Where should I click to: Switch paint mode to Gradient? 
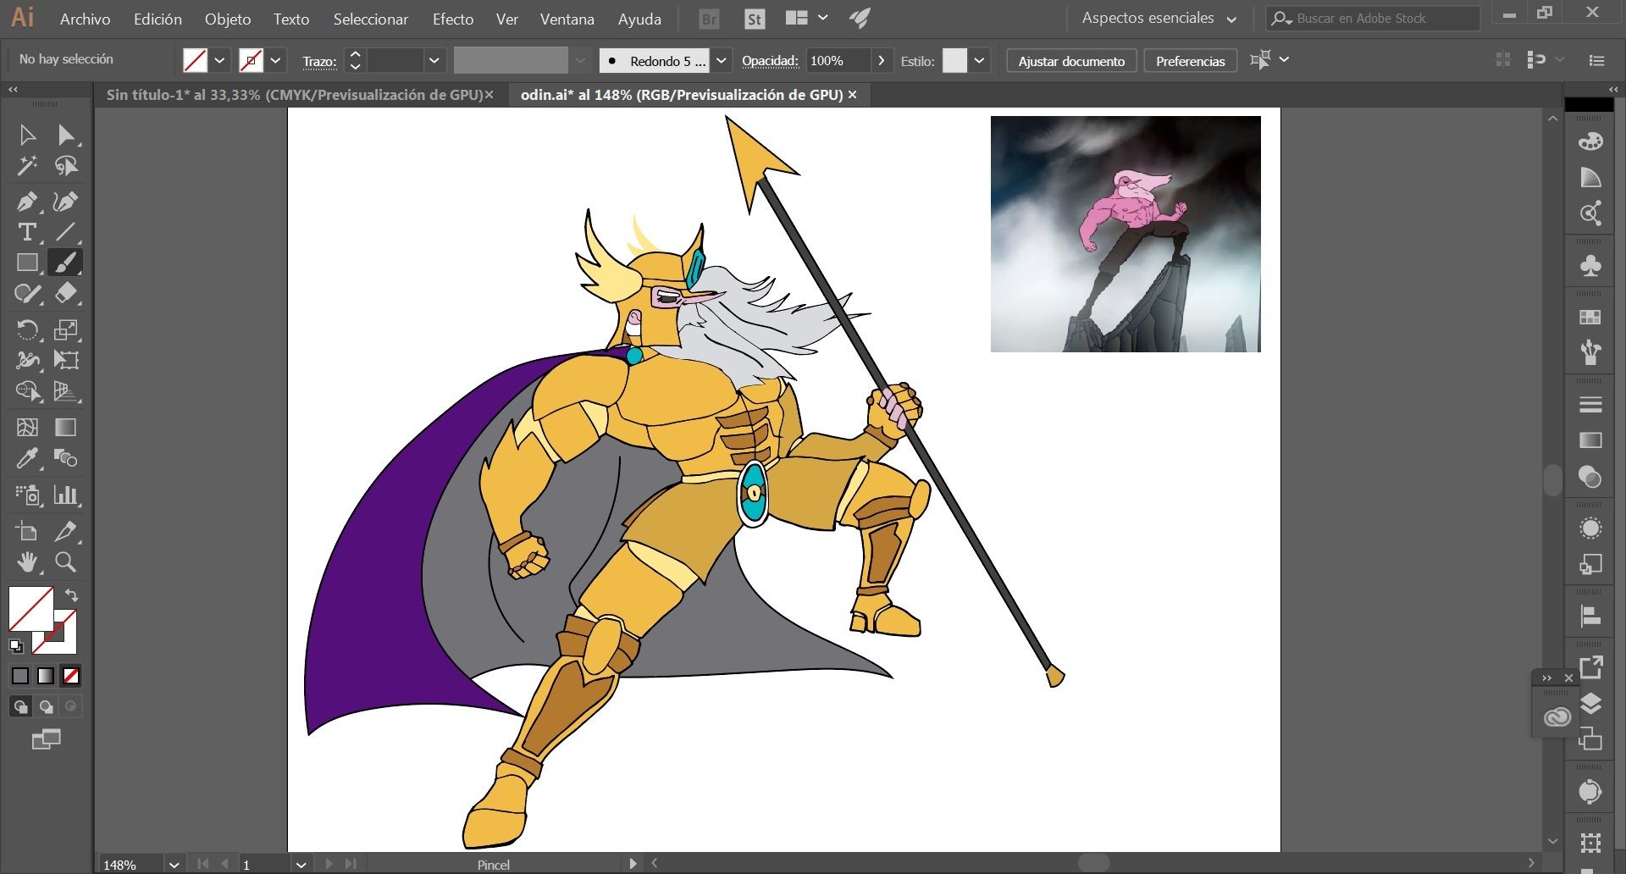pyautogui.click(x=46, y=676)
